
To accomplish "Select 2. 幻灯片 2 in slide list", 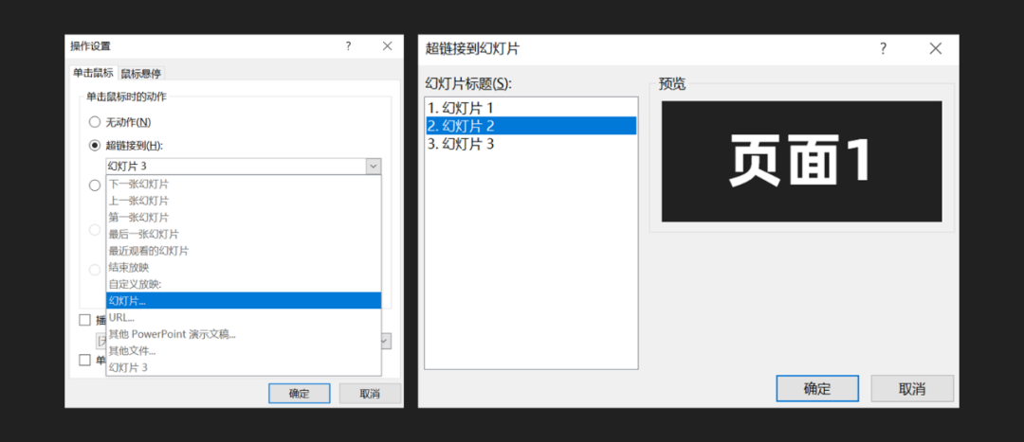I will [530, 126].
